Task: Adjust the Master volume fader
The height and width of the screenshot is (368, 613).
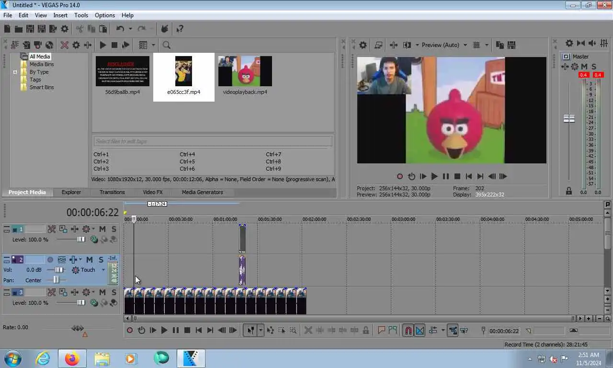Action: point(569,118)
